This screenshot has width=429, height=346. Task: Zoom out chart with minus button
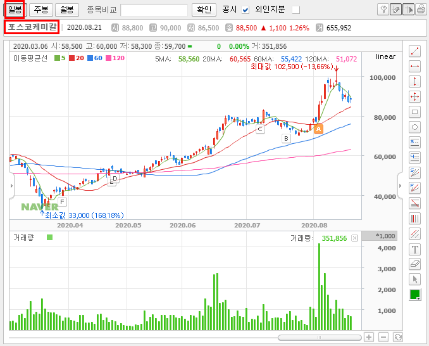point(383,337)
